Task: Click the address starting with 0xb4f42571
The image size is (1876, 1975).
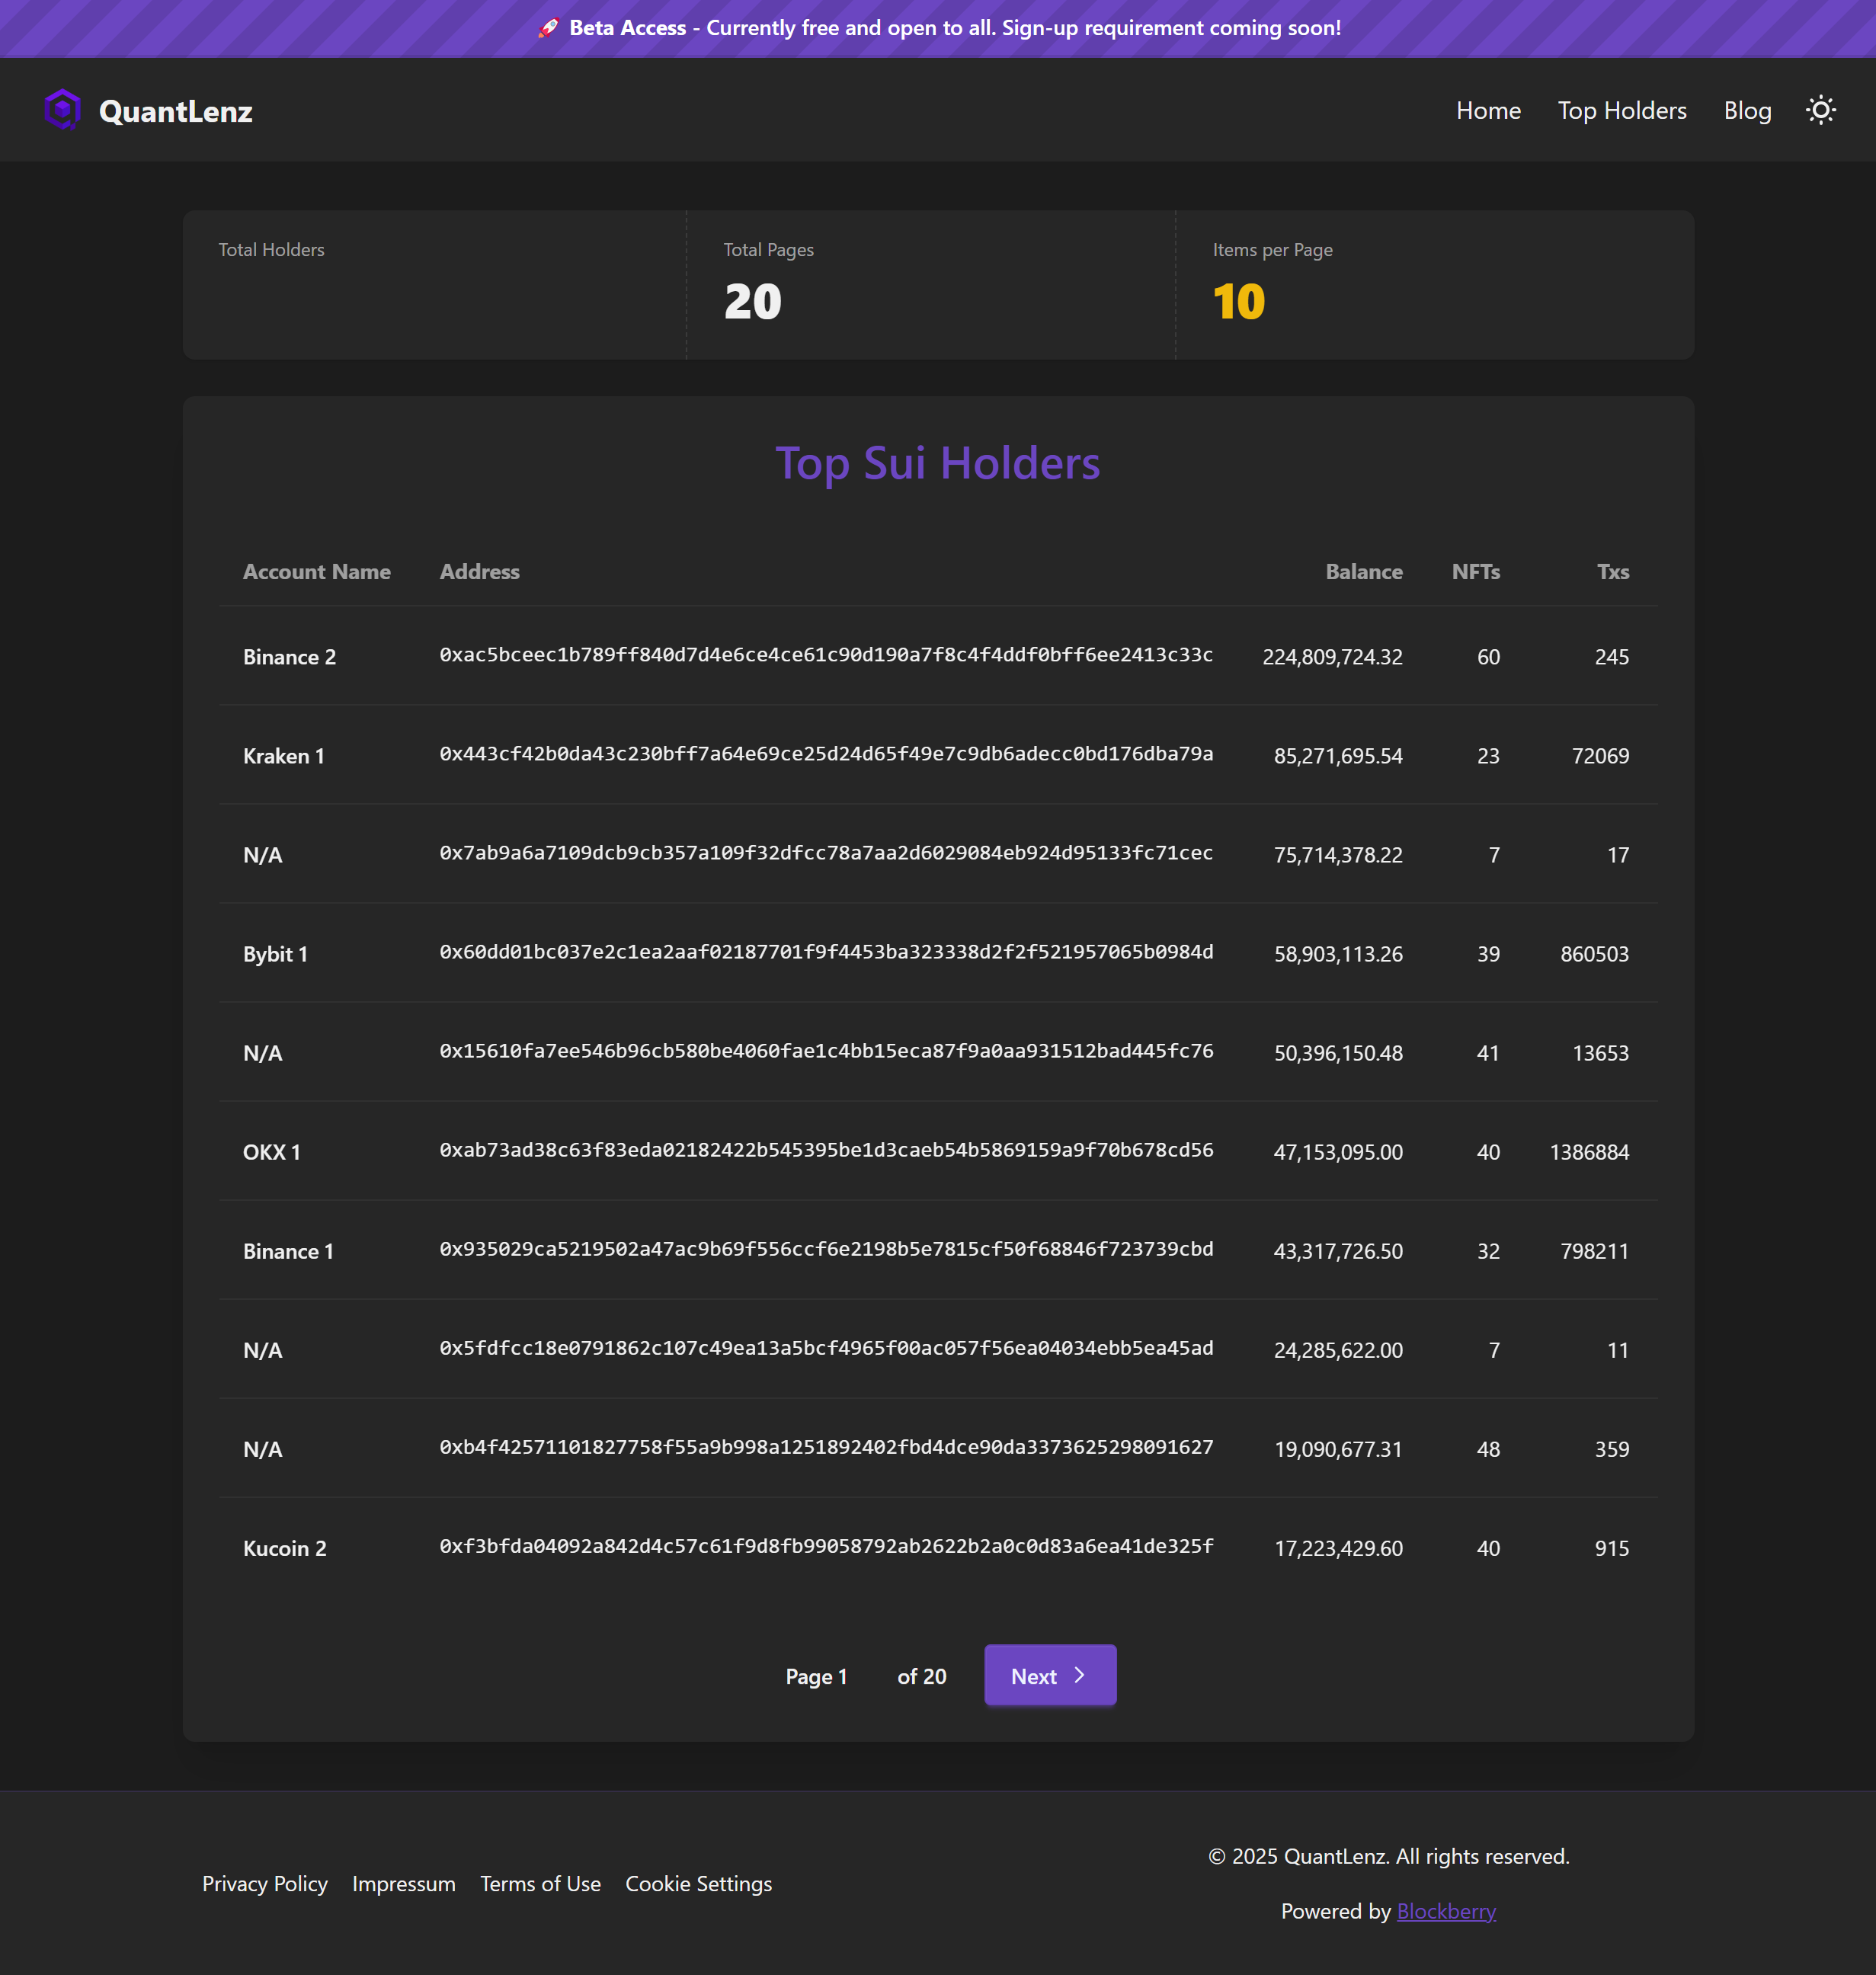Action: click(x=826, y=1447)
